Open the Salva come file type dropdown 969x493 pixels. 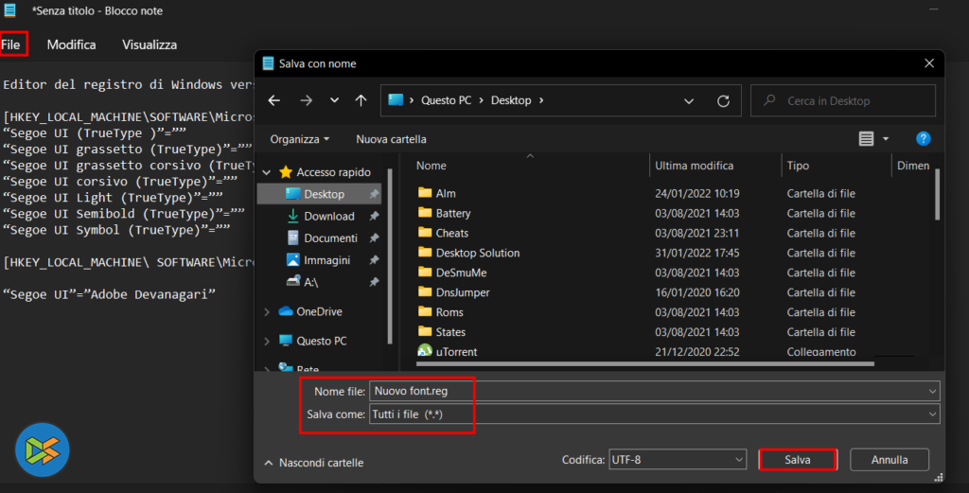(x=653, y=414)
